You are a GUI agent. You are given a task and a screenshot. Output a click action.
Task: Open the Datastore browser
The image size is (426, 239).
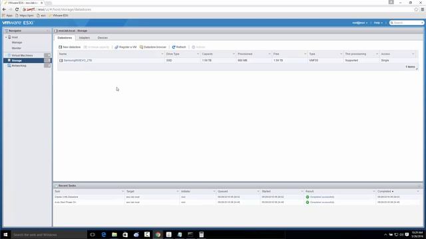(152, 47)
